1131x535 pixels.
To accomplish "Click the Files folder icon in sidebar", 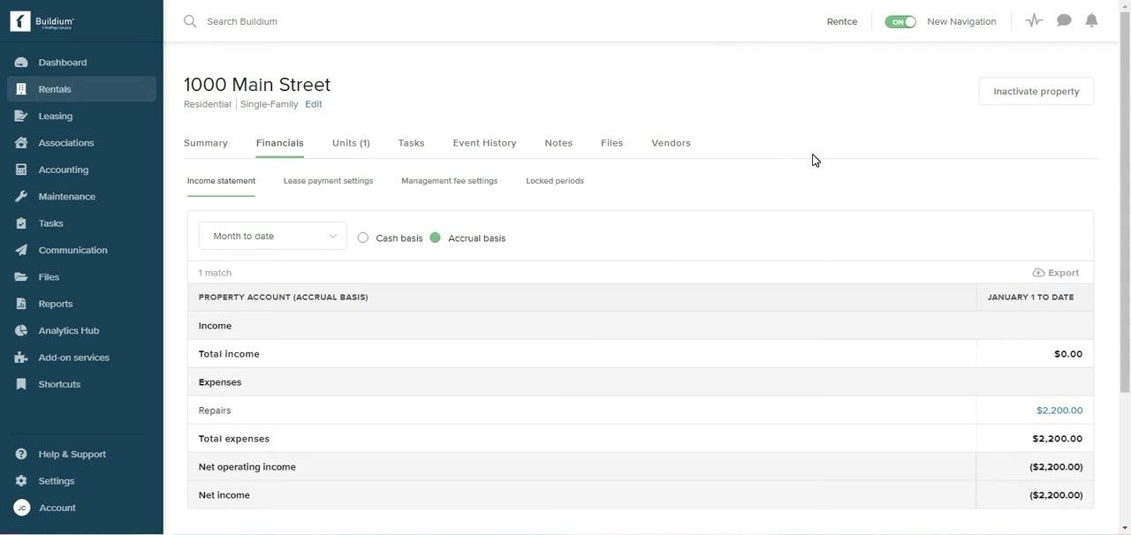I will coord(21,277).
